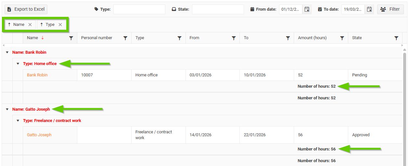Remove the Name grouping chip
The width and height of the screenshot is (410, 166).
click(x=30, y=25)
